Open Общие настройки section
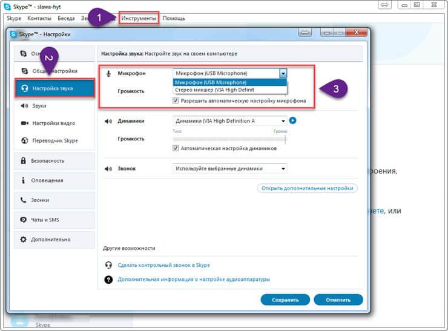This screenshot has height=331, width=448. coord(54,71)
